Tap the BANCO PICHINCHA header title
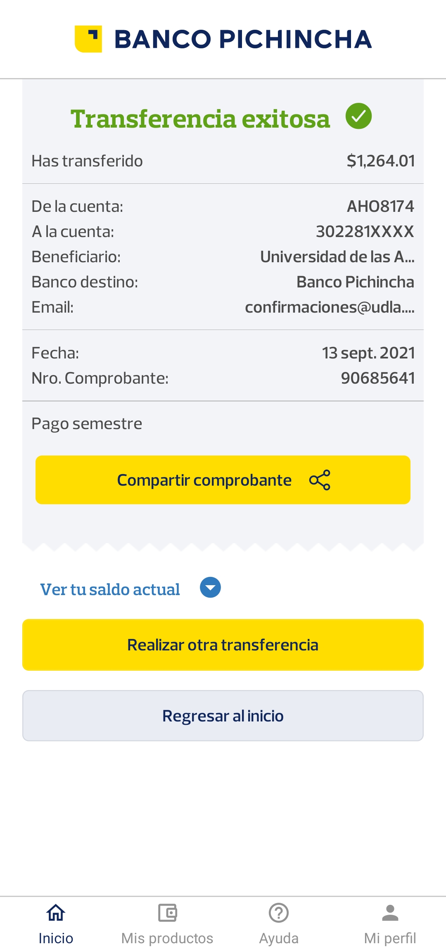This screenshot has height=949, width=446. pos(243,39)
